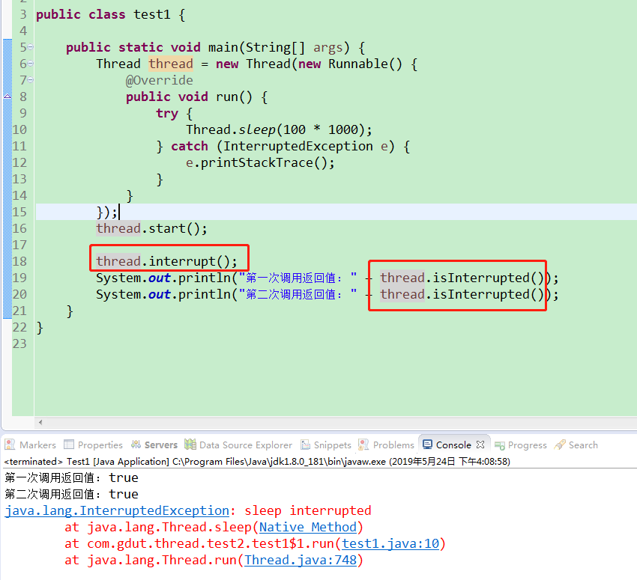637x580 pixels.
Task: Close the Console view with its X
Action: (480, 445)
